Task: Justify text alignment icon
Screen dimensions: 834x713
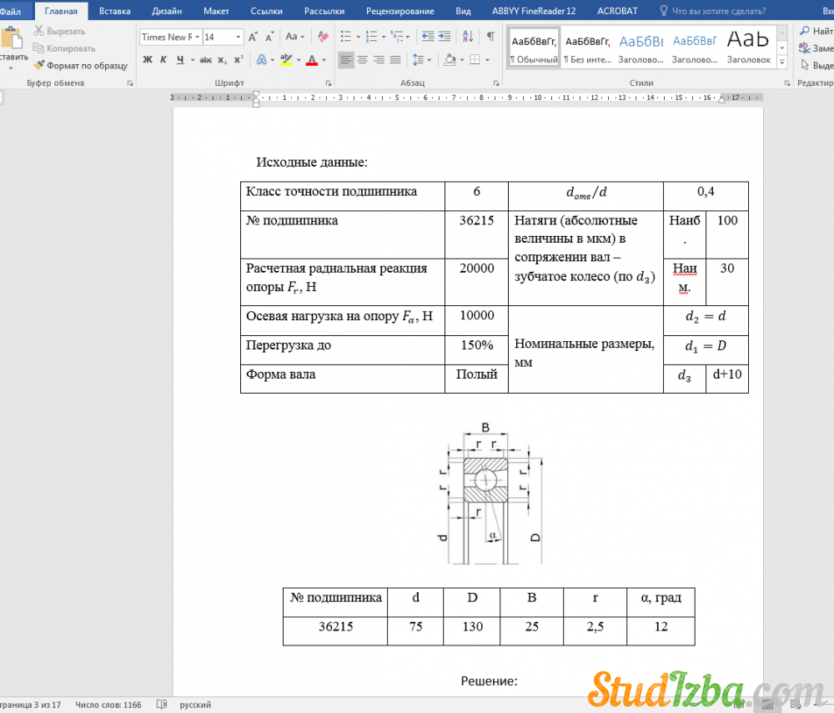Action: point(395,60)
